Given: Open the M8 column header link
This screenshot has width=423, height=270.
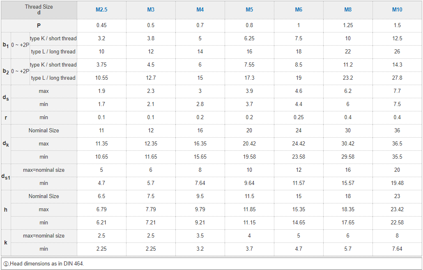Looking at the screenshot, I should click(x=348, y=10).
